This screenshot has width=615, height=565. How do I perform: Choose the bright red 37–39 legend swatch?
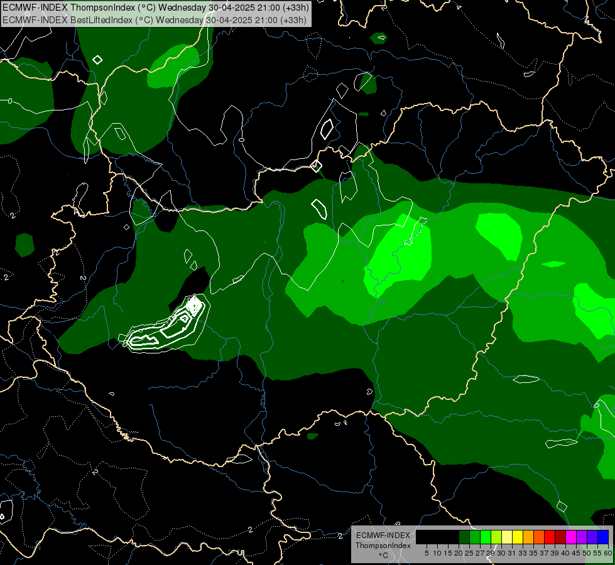tap(550, 537)
